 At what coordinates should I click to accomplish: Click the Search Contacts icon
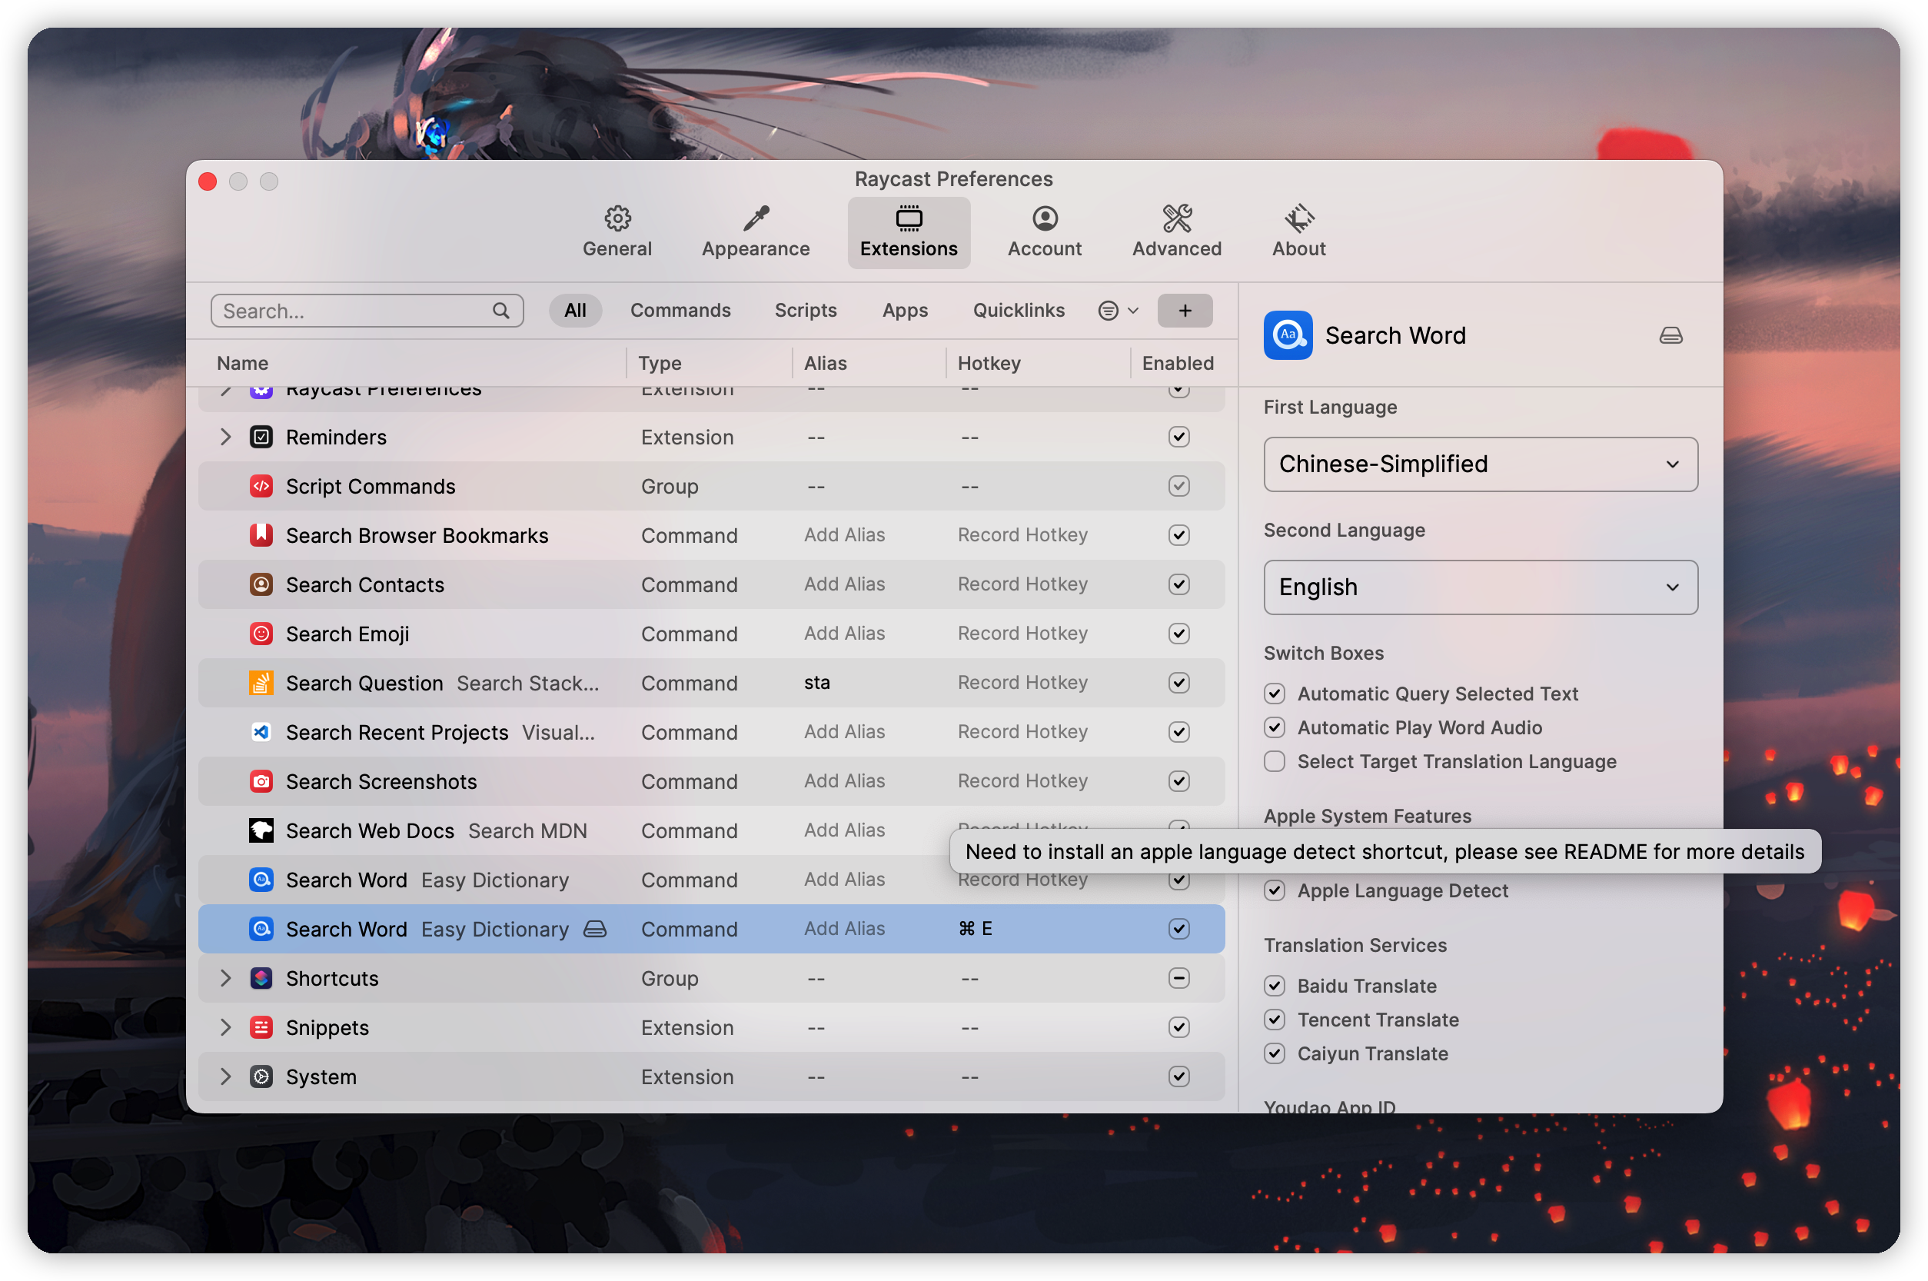click(x=261, y=584)
